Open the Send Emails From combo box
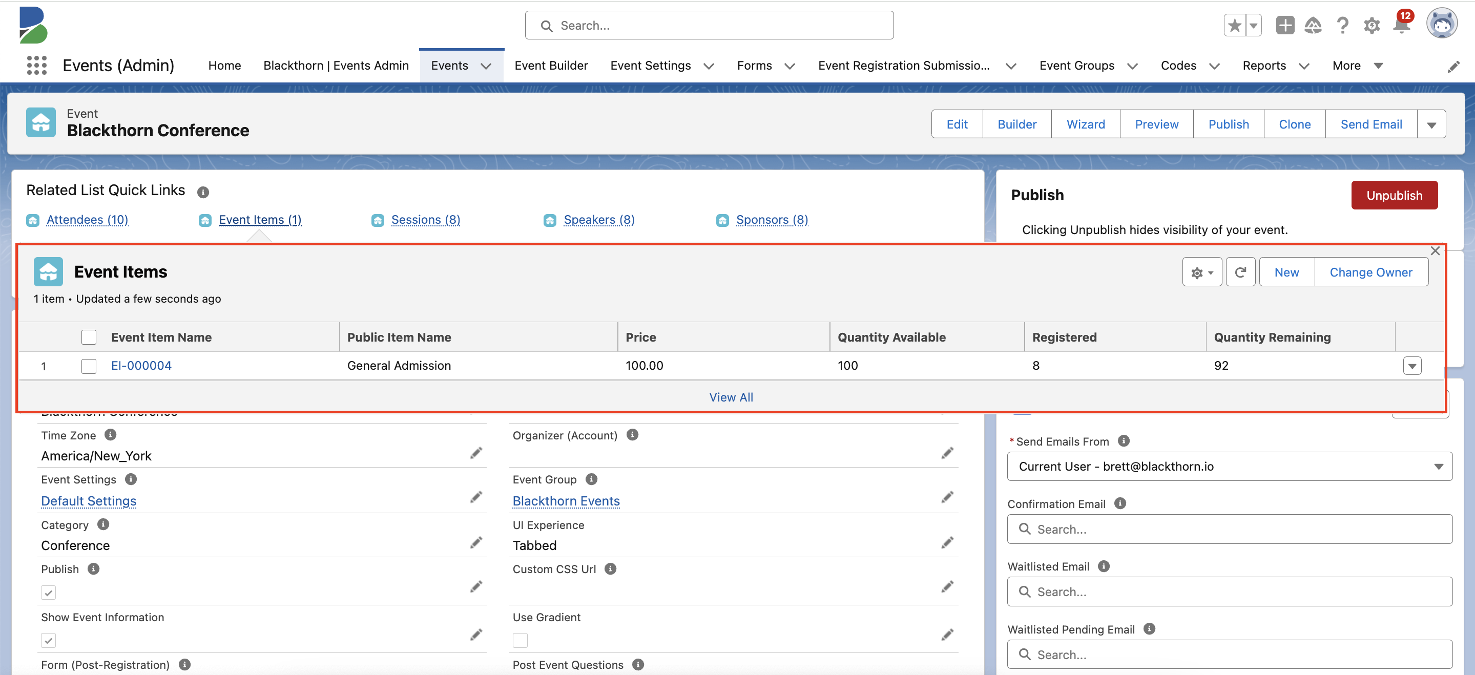 (1230, 466)
